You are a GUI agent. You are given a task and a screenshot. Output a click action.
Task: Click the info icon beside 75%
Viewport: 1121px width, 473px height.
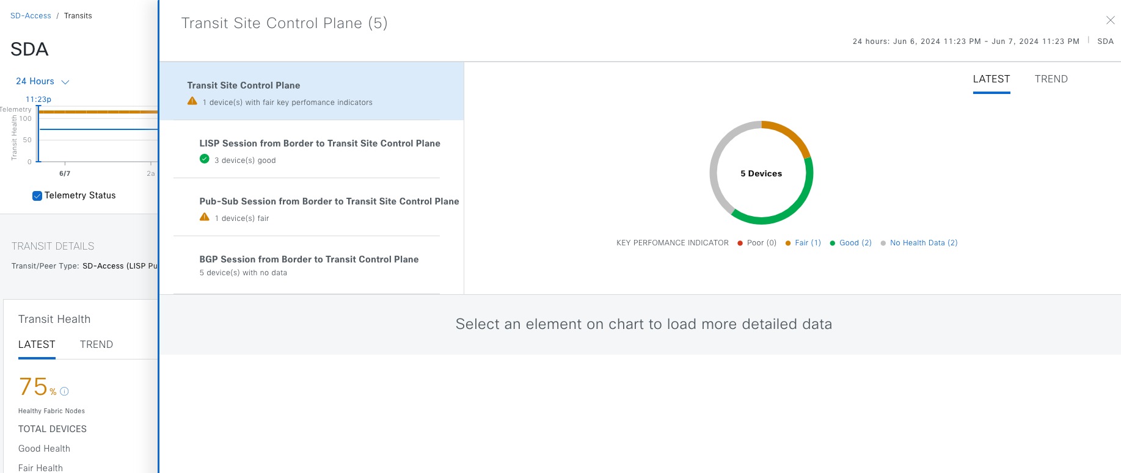coord(64,392)
